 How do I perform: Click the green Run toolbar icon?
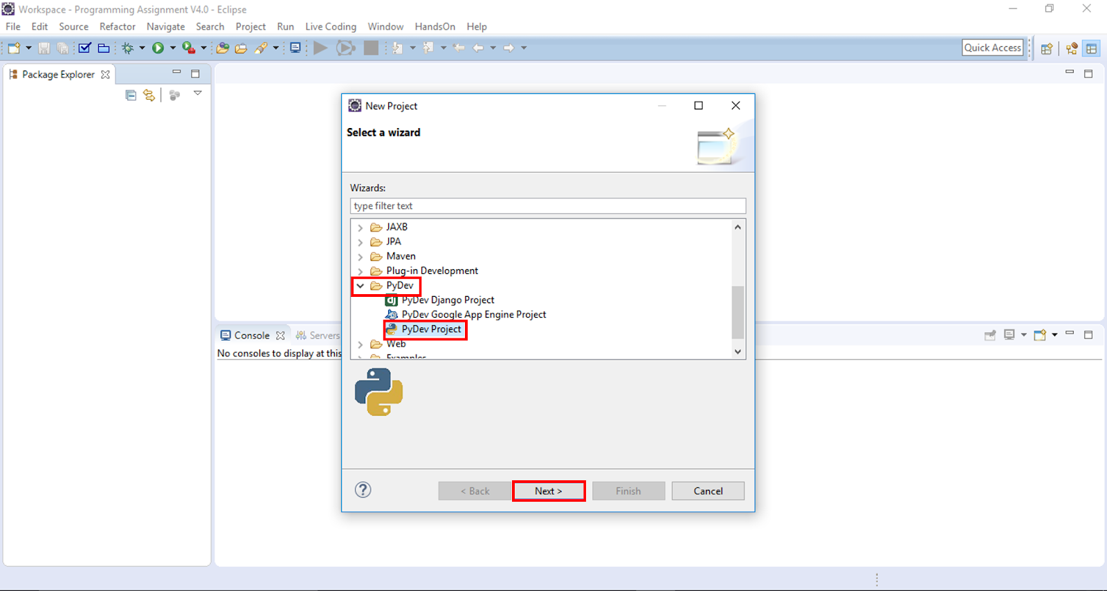pyautogui.click(x=158, y=48)
